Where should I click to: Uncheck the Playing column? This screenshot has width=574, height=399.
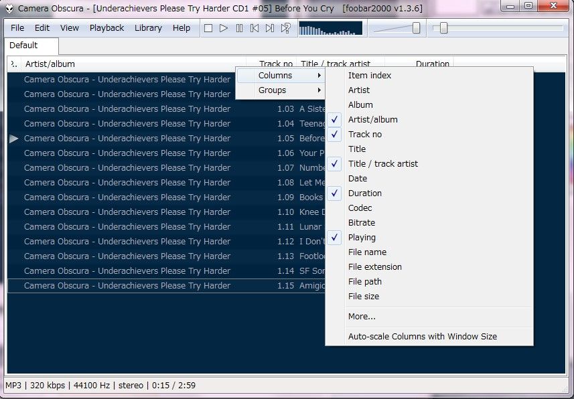(429, 238)
